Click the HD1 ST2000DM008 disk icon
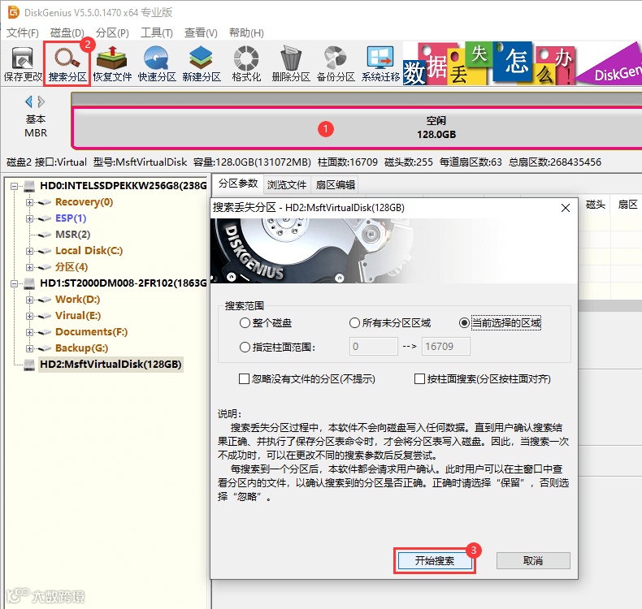This screenshot has width=642, height=609. click(29, 283)
